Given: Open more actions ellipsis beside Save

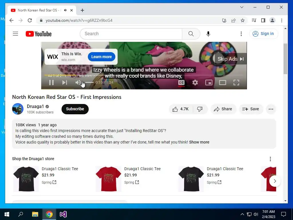Looking at the screenshot, I should (271, 109).
